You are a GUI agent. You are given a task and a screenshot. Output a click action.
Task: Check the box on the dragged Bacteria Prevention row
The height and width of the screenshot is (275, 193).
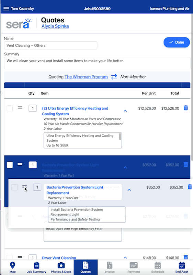point(14,187)
